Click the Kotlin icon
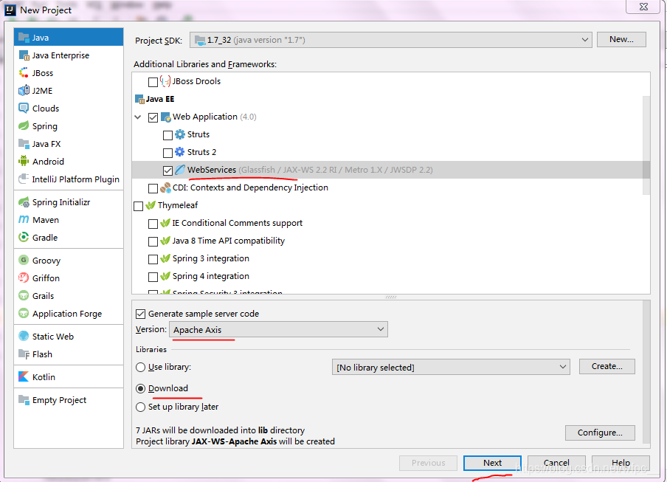Image resolution: width=667 pixels, height=482 pixels. 24,377
